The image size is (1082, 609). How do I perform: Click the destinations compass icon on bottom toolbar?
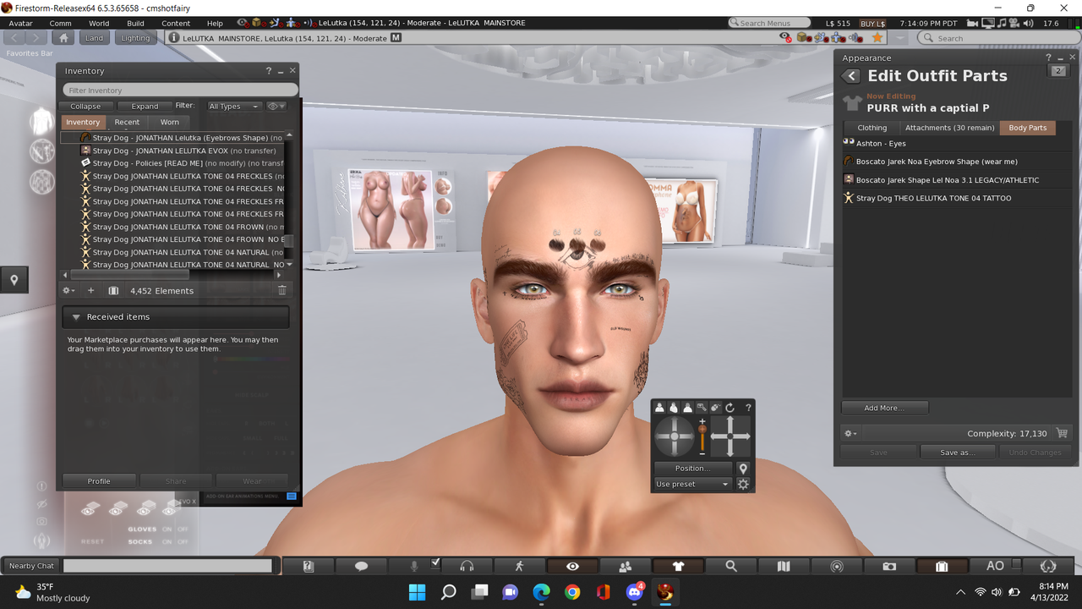[x=835, y=566]
